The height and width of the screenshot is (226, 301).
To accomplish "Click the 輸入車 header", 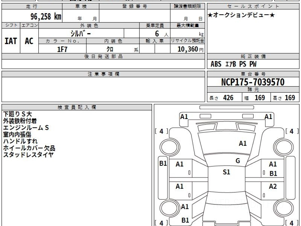I will pyautogui.click(x=155, y=41).
